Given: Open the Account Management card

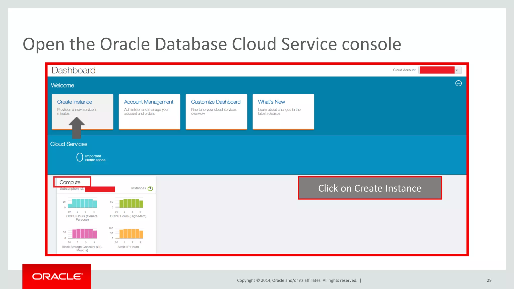Looking at the screenshot, I should pos(149,112).
